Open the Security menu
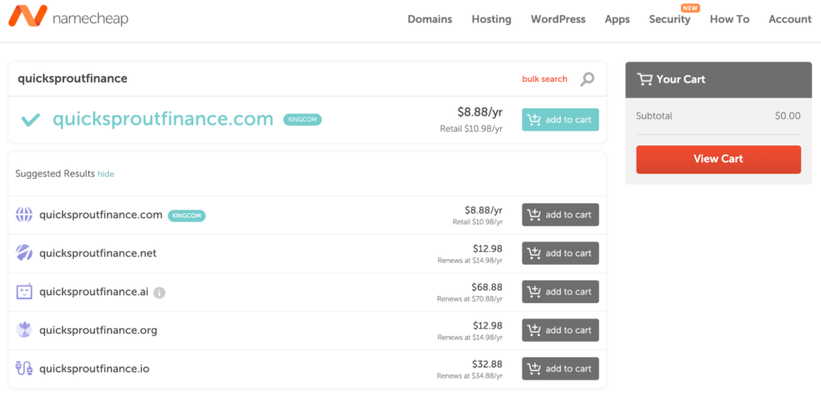Screen dimensions: 821x393 (669, 19)
